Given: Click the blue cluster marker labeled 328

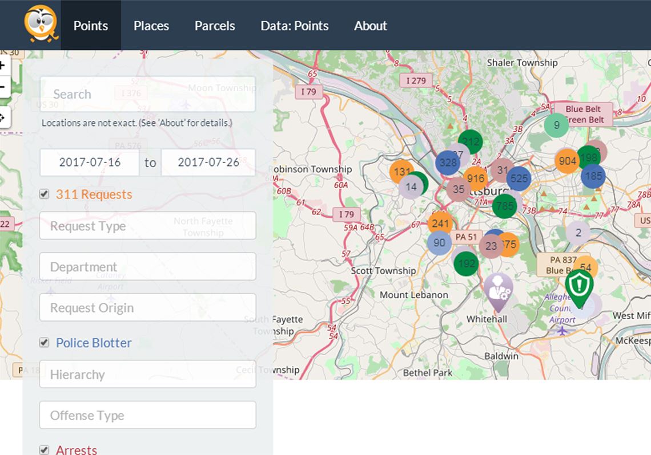Looking at the screenshot, I should click(x=448, y=162).
